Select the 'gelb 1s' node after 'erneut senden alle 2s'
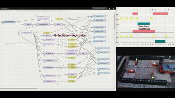This screenshot has width=175, height=98. tap(59, 24)
